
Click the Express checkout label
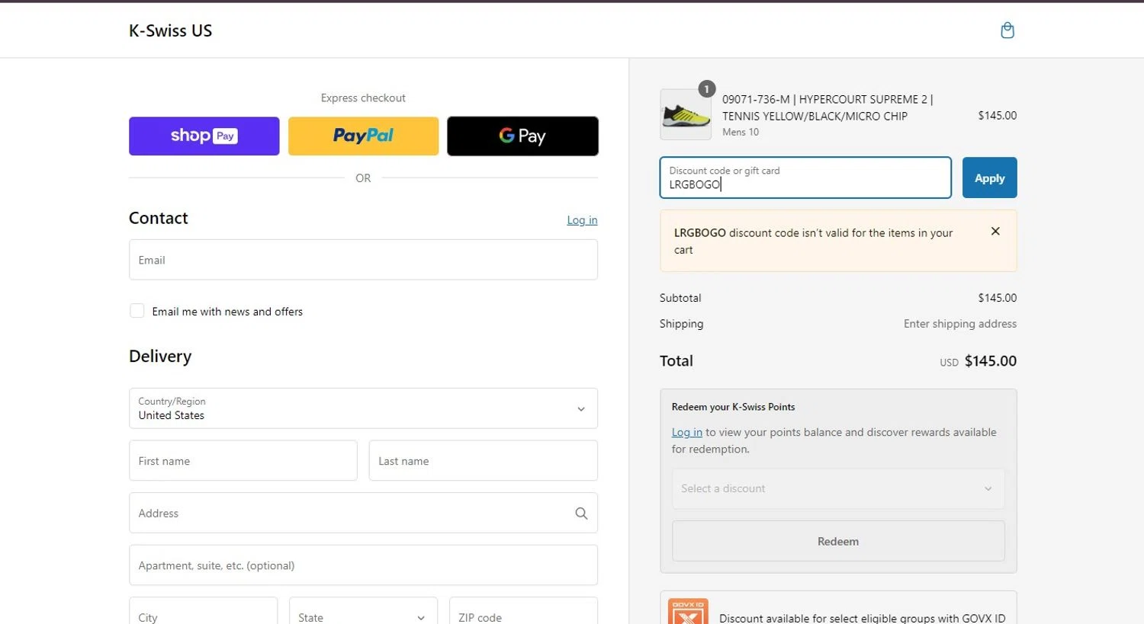[x=363, y=98]
